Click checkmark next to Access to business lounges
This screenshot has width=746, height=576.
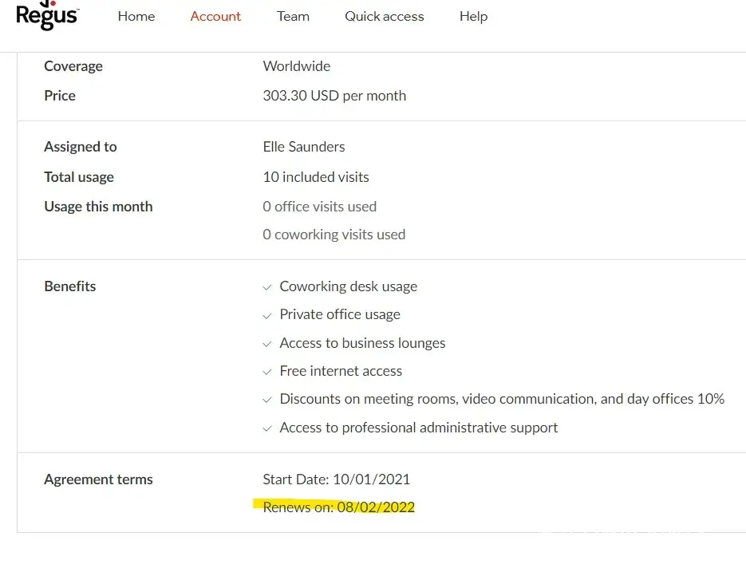(x=267, y=344)
